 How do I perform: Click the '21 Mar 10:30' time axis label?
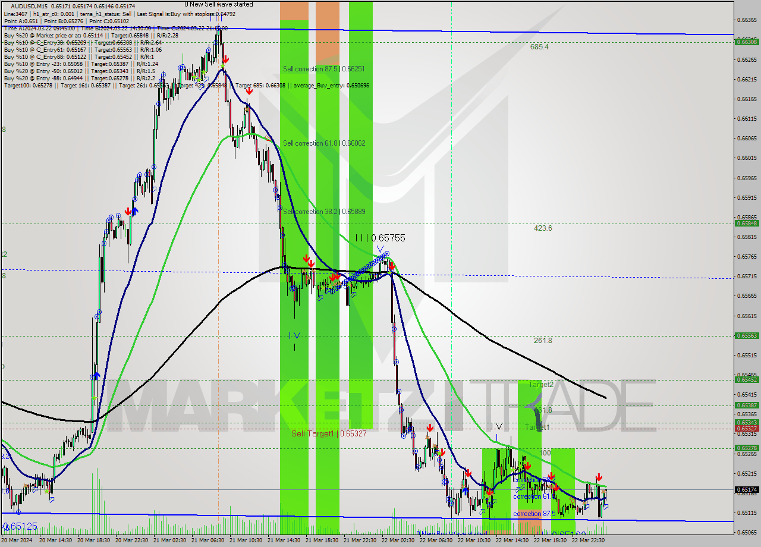[246, 540]
